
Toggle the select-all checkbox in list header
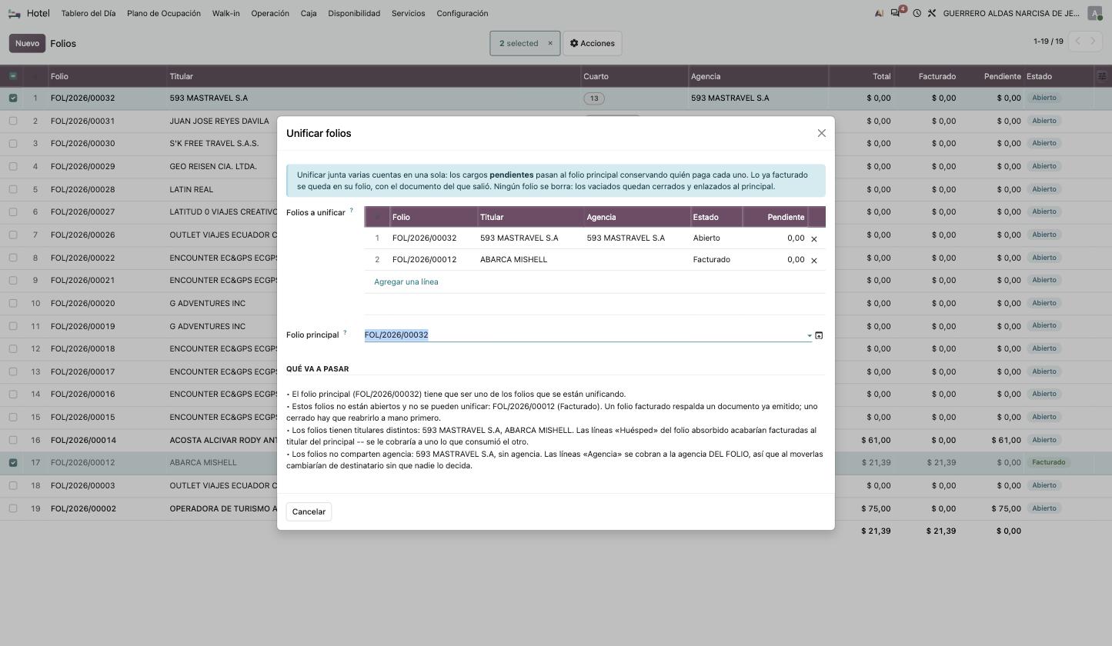click(13, 76)
